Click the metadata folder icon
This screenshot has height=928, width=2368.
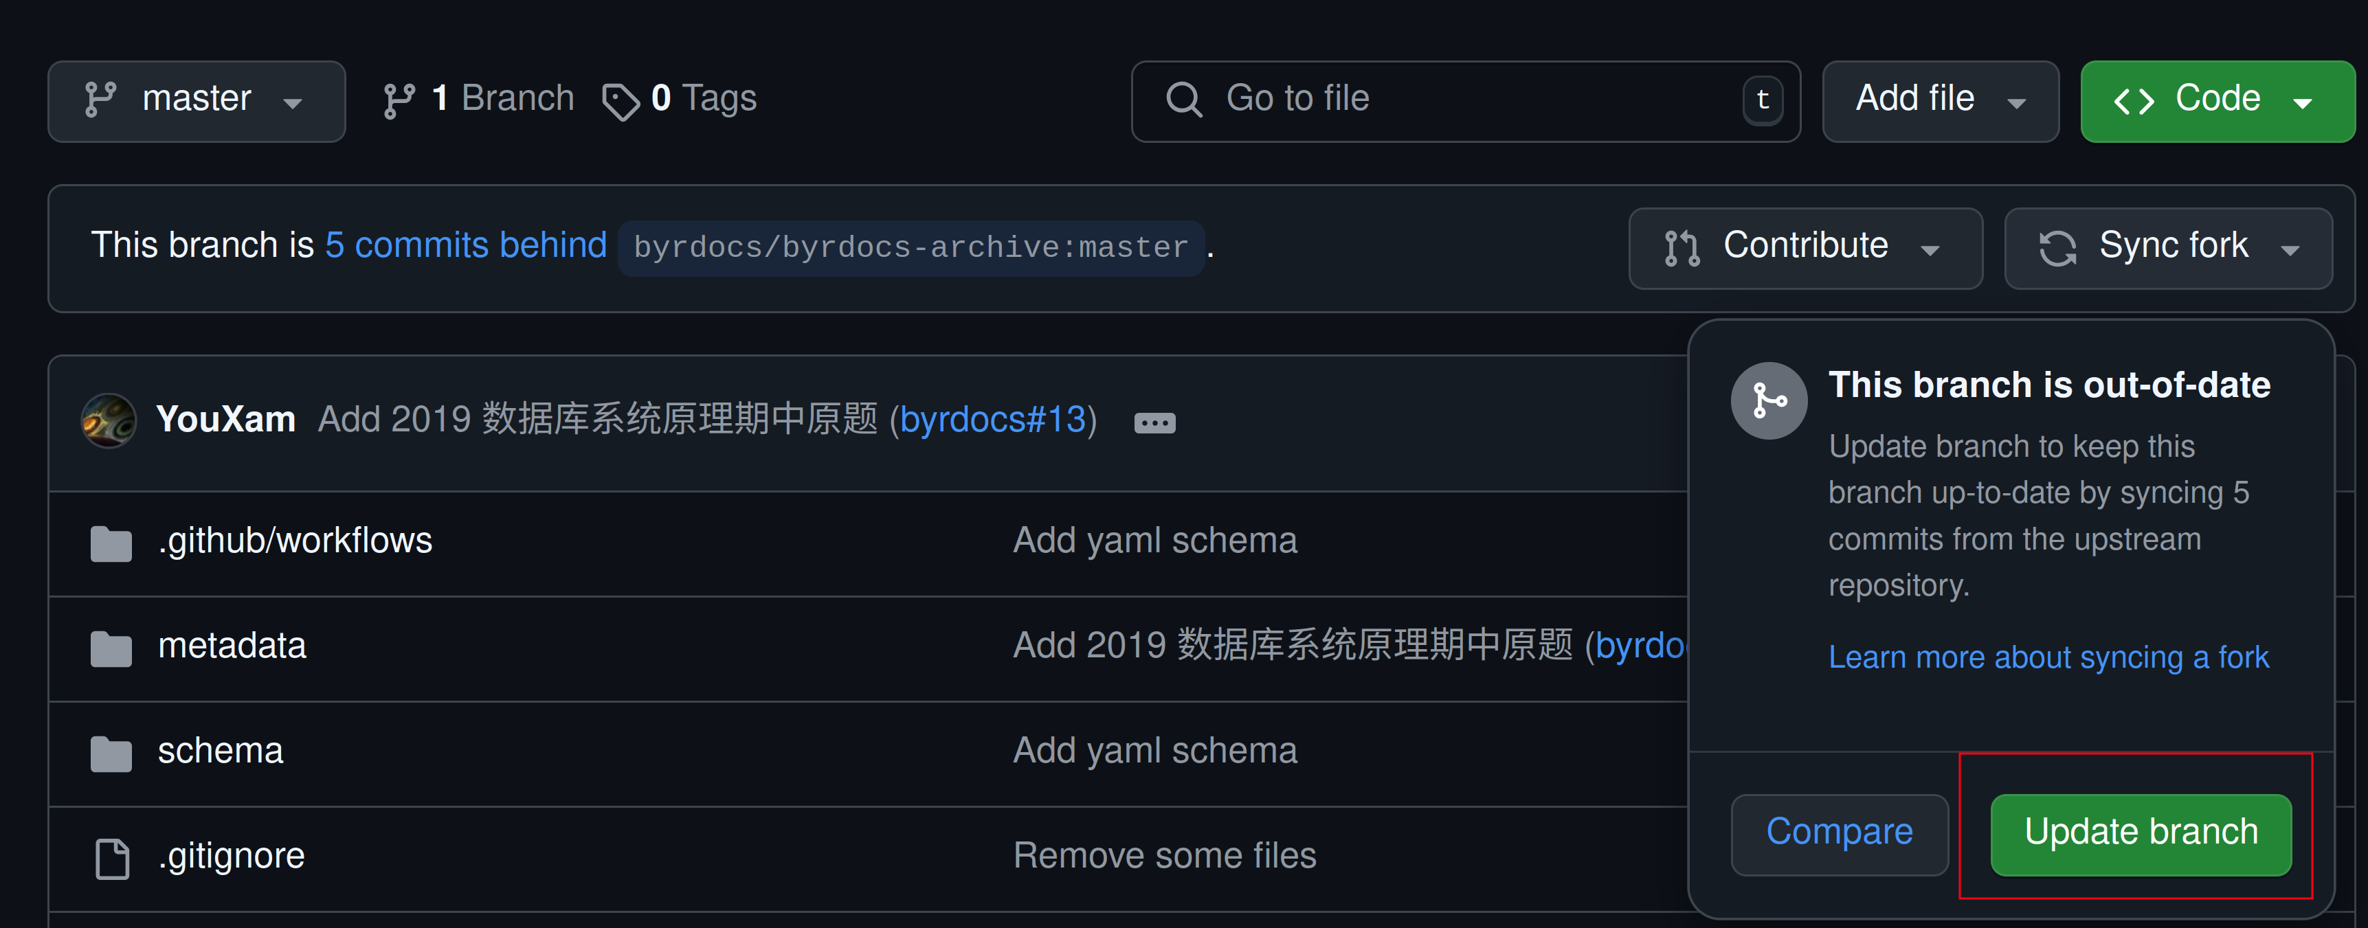111,648
